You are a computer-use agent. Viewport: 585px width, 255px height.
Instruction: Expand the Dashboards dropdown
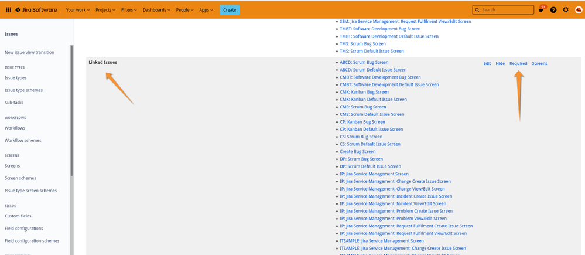coord(157,10)
